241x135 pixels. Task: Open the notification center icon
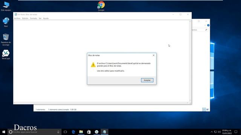[236, 132]
